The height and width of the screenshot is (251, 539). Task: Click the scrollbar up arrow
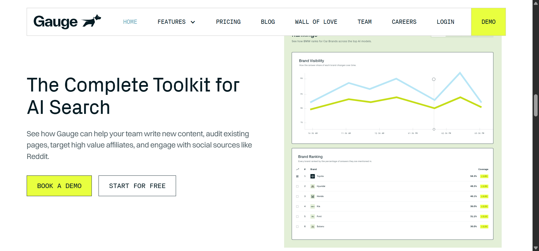536,3
